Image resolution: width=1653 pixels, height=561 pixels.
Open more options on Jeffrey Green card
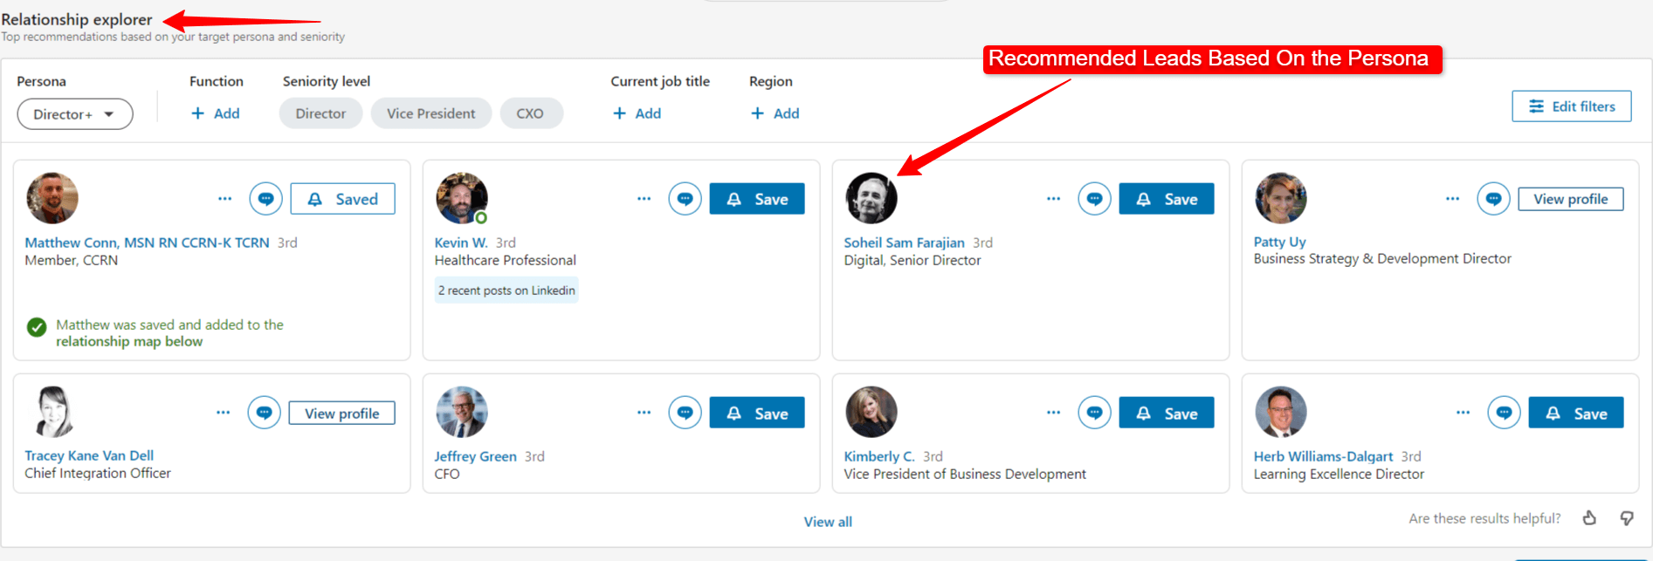coord(644,413)
